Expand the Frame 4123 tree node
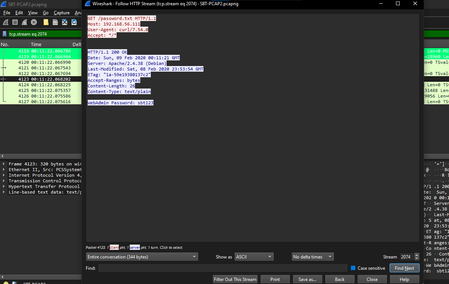 (4, 164)
